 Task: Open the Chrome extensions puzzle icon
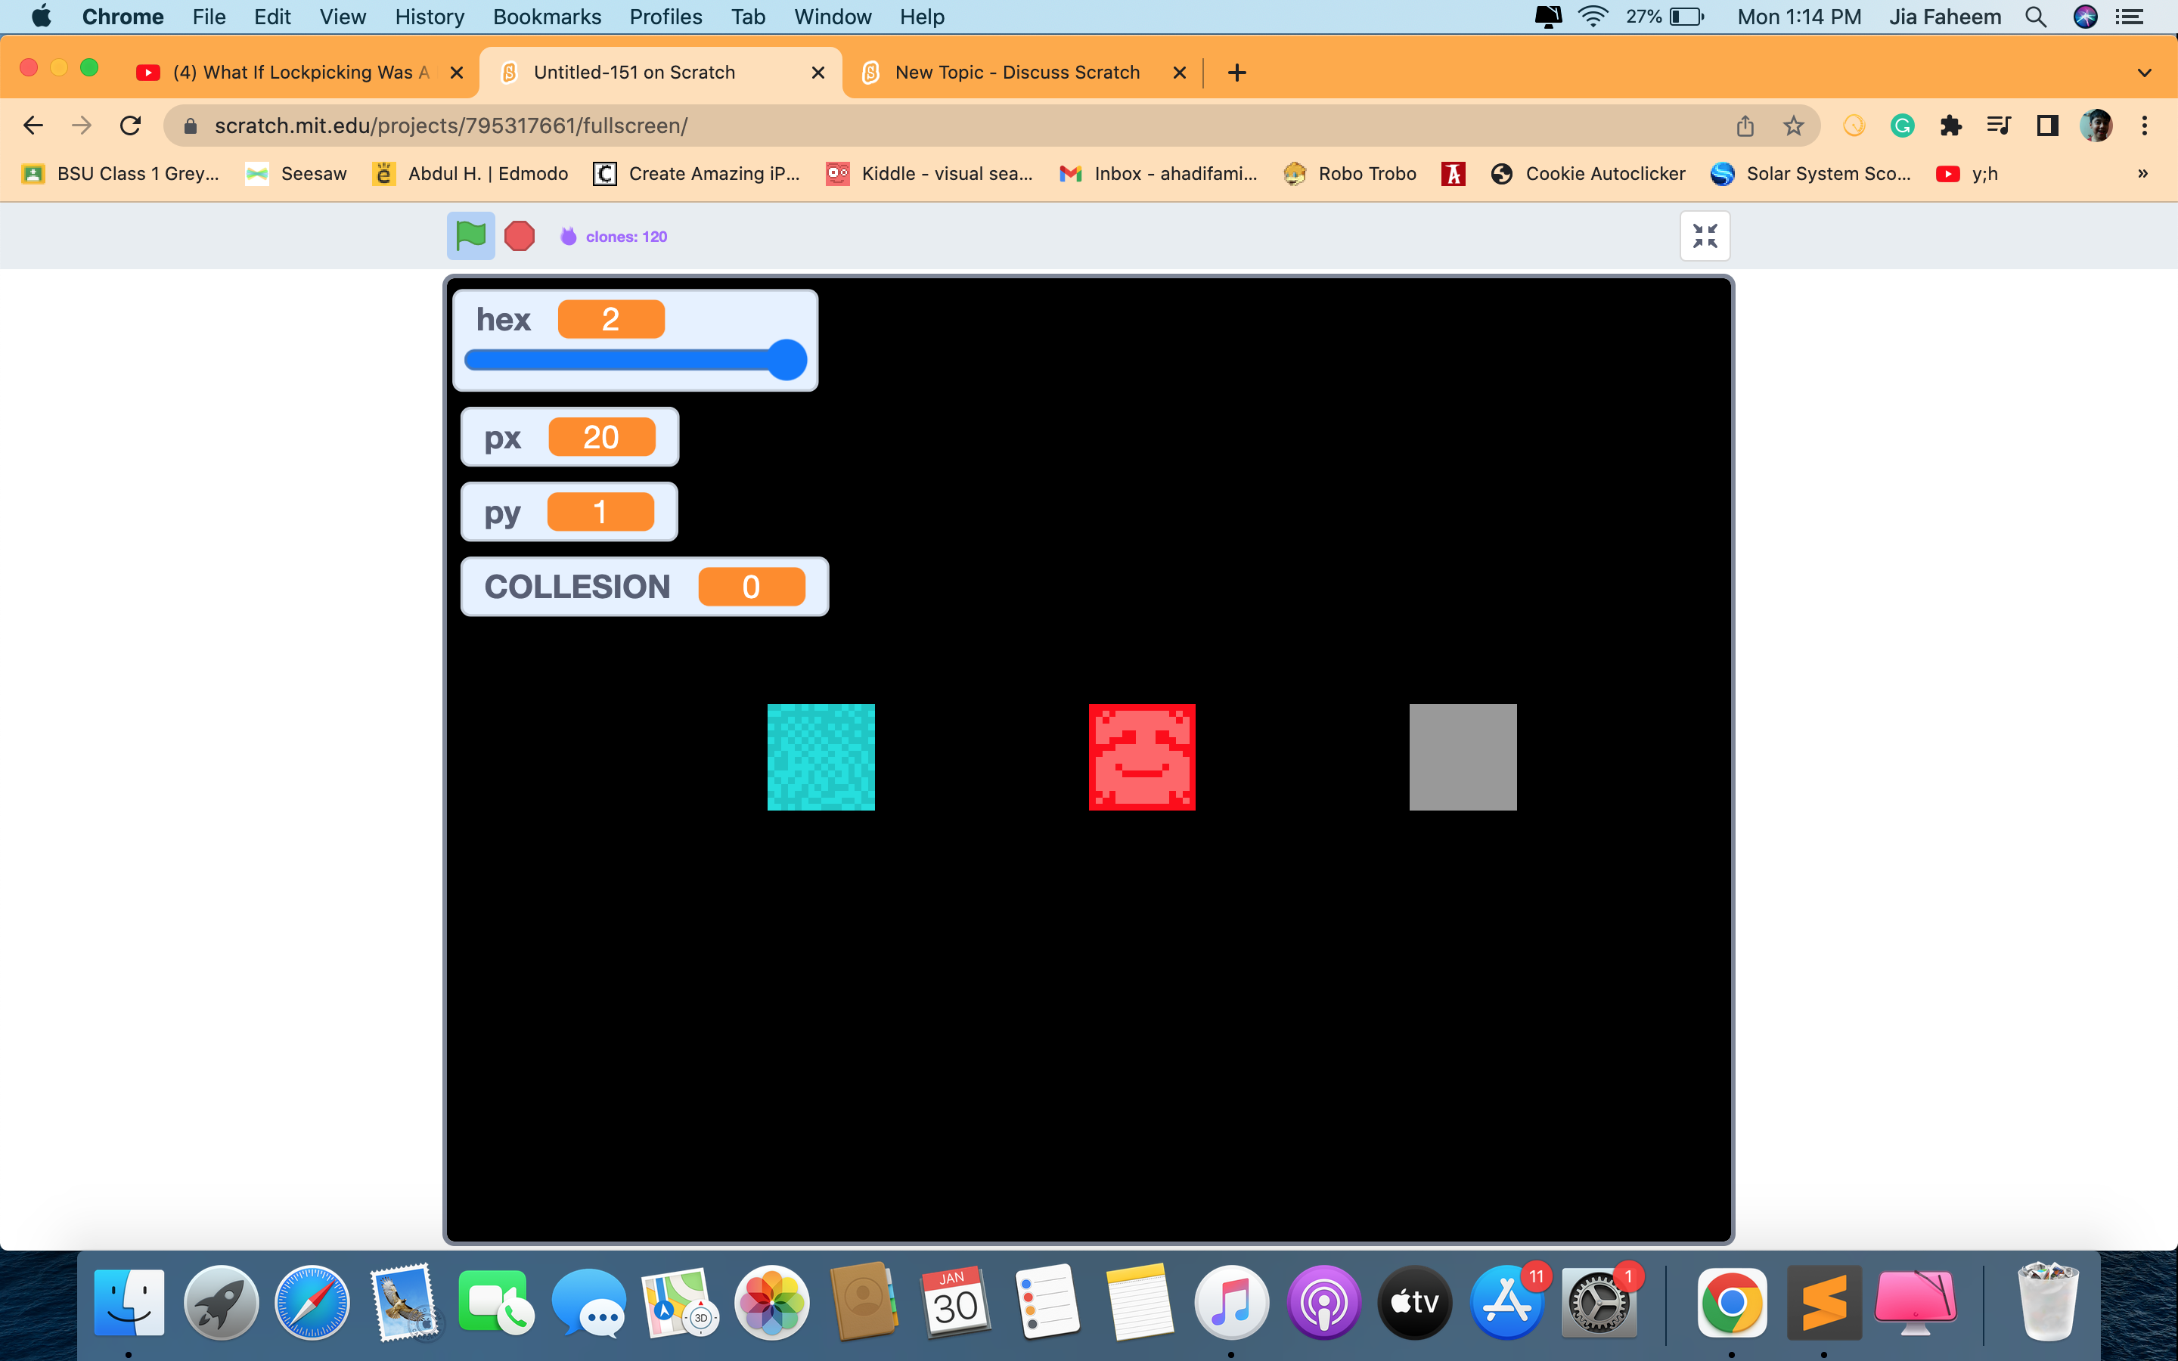point(1950,125)
